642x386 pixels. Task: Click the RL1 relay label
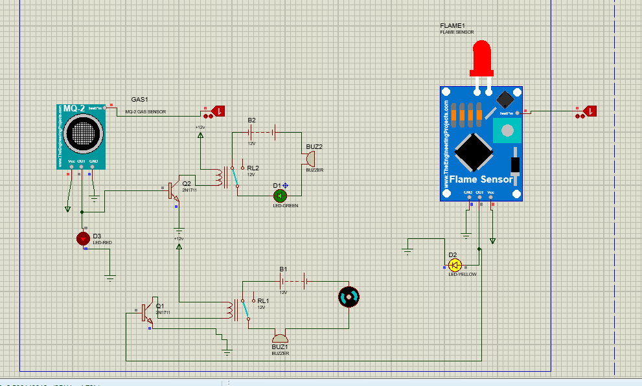coord(263,301)
